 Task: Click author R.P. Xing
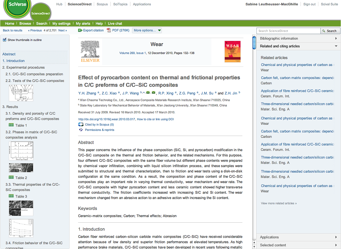click(166, 93)
